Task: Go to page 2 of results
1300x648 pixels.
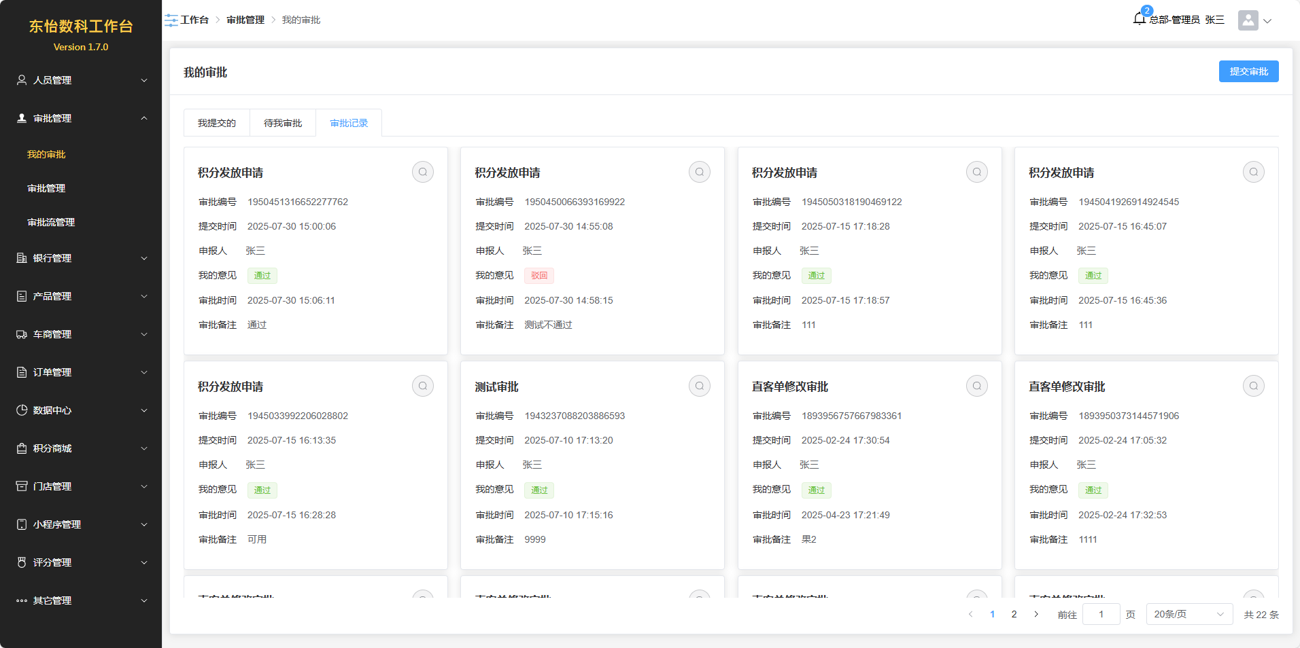Action: click(1014, 614)
